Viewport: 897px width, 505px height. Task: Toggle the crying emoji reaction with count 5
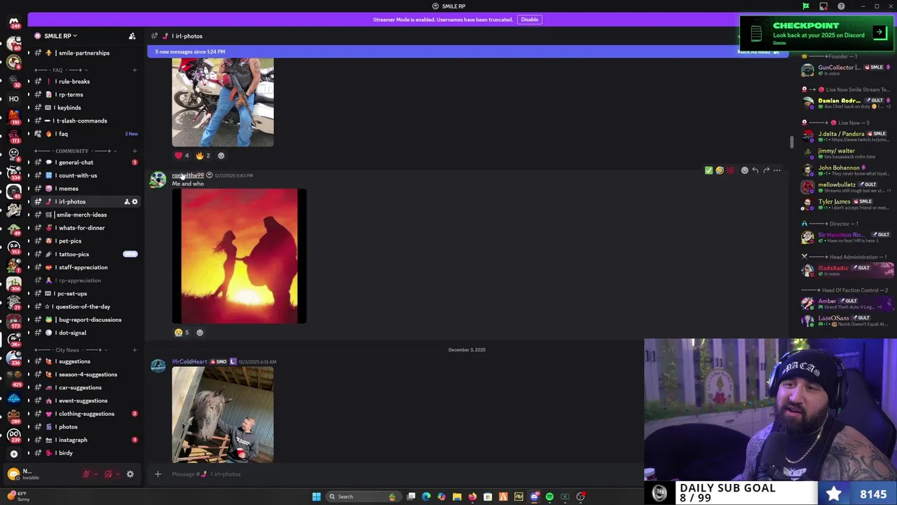[182, 332]
